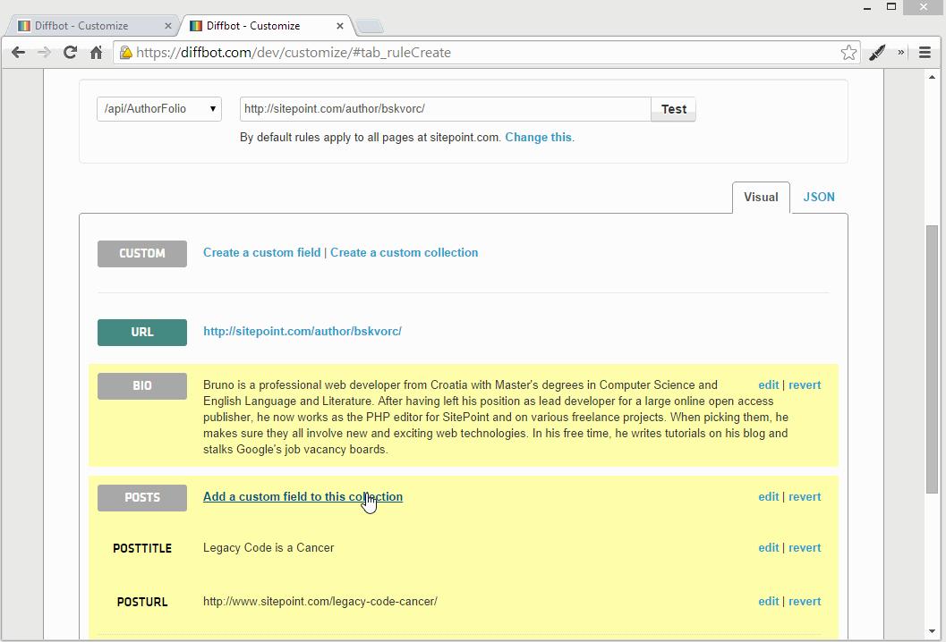Bookmark this page with the star icon
The height and width of the screenshot is (642, 946).
click(848, 53)
